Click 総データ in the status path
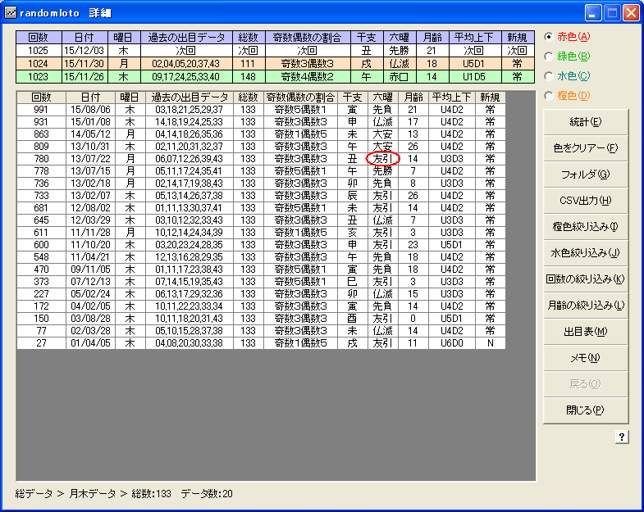The height and width of the screenshot is (512, 644). (x=34, y=493)
